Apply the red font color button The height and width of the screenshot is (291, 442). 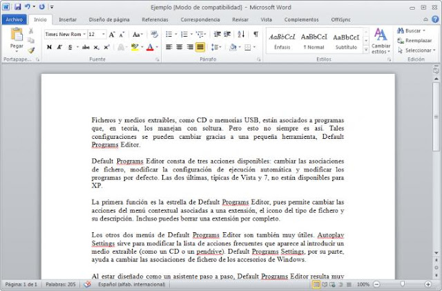click(150, 48)
